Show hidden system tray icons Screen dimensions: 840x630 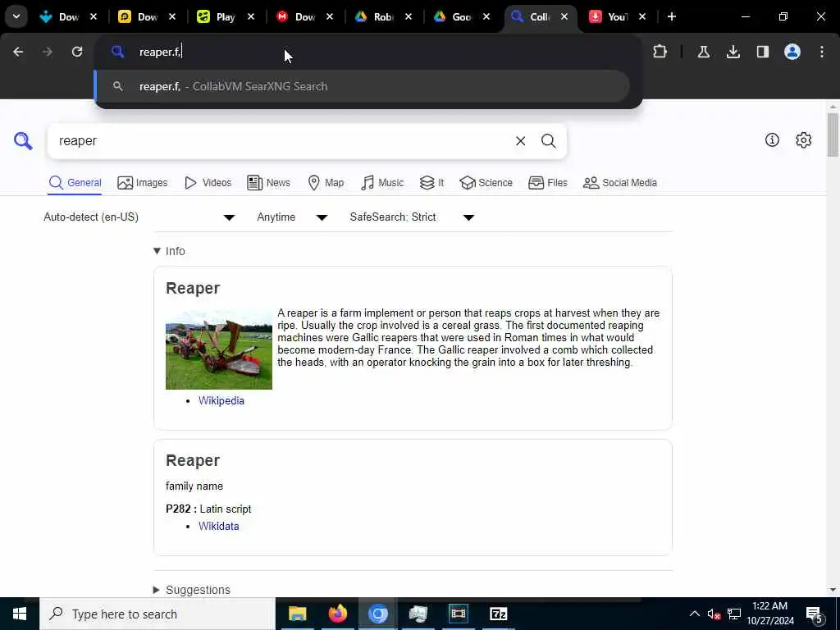point(694,614)
